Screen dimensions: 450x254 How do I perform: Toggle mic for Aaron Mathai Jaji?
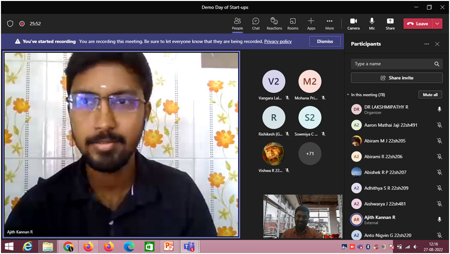coord(439,125)
